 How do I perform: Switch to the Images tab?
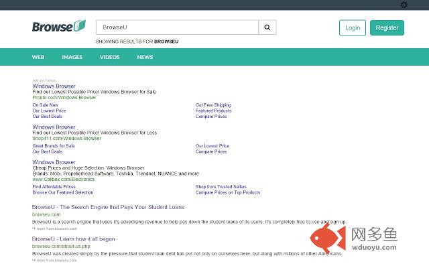(72, 57)
